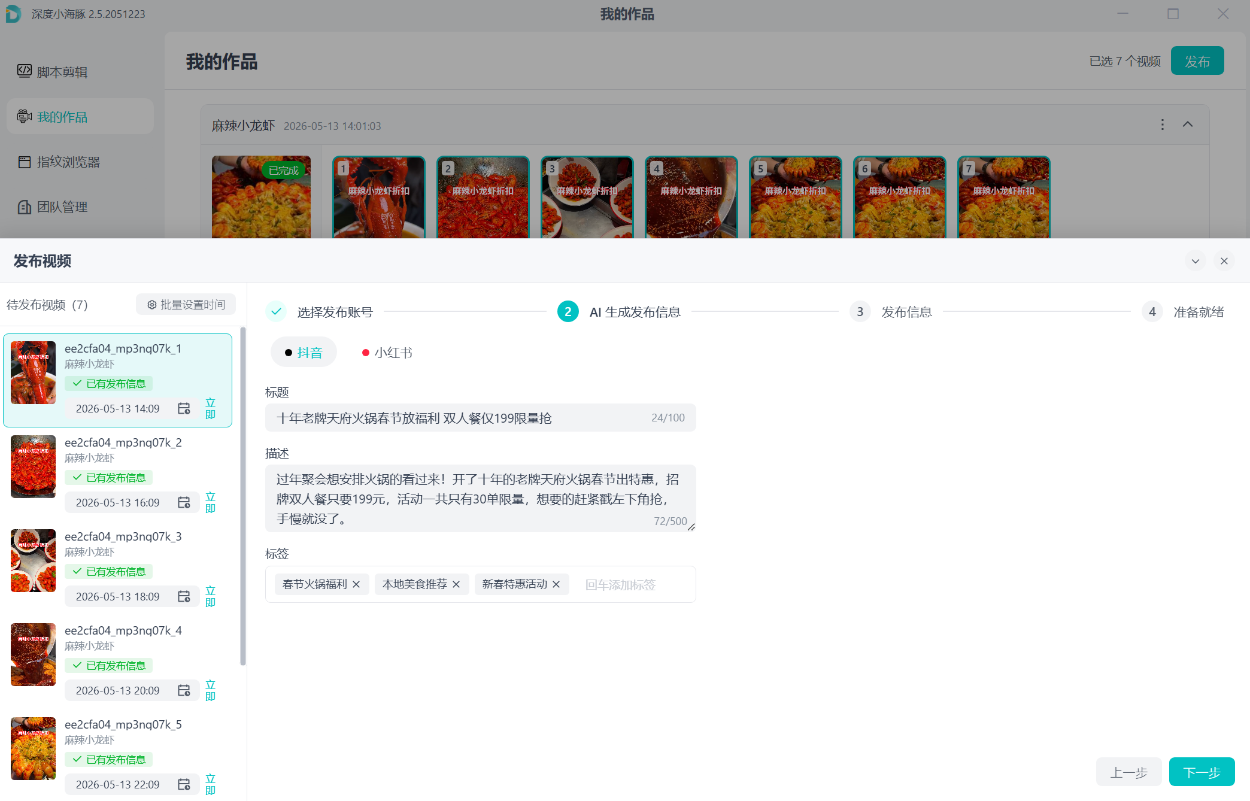Remove the 本地美食推荐 tag

(x=456, y=584)
